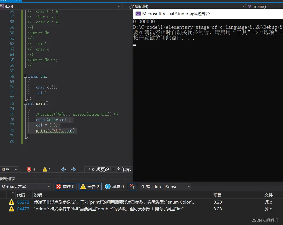Open the 8.28 project scope dropdown
283x225 pixels.
pyautogui.click(x=119, y=7)
